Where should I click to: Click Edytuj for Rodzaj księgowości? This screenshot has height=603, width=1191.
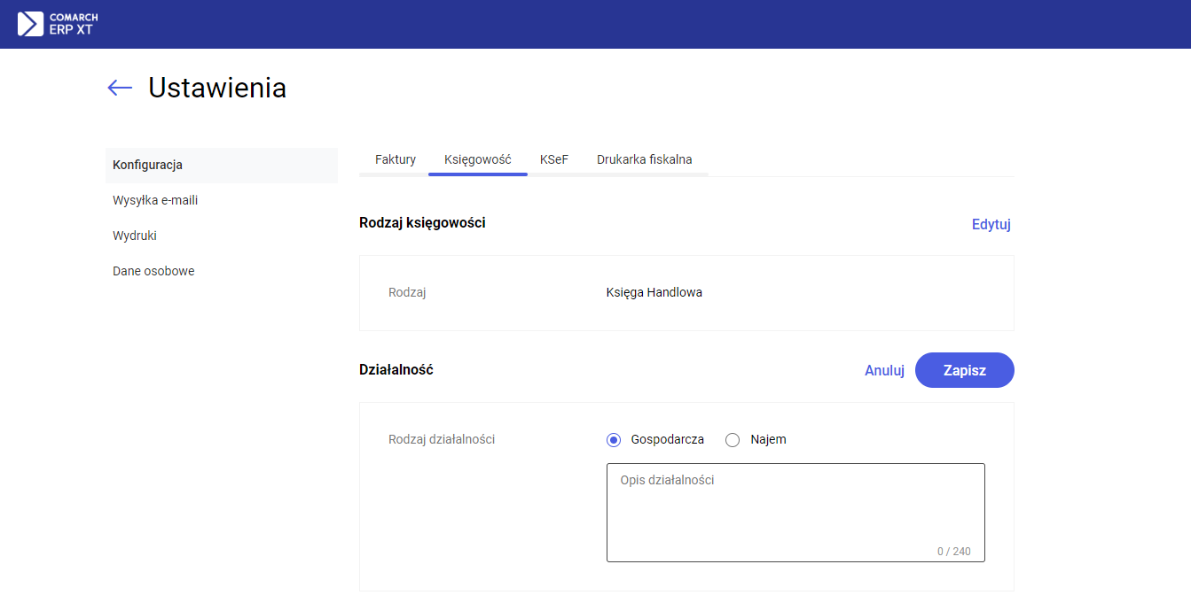tap(991, 224)
